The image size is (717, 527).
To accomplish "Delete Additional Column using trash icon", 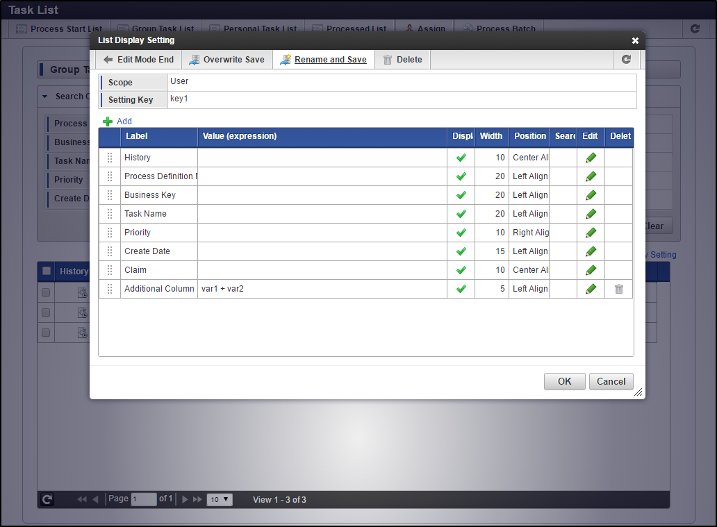I will pos(618,289).
